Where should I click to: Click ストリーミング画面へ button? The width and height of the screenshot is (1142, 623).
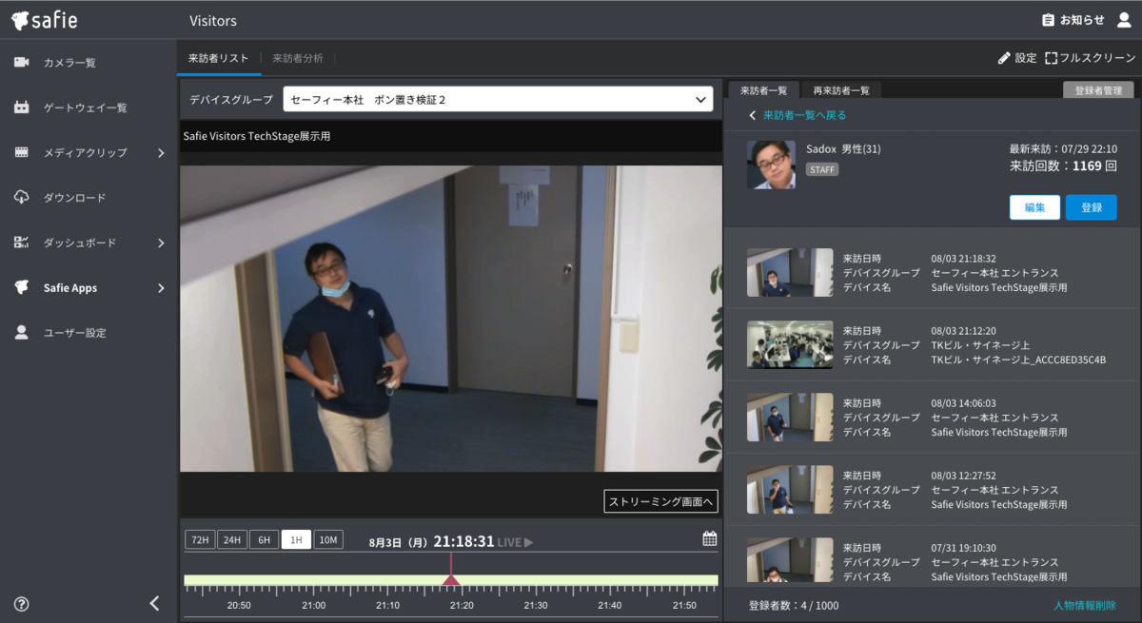(660, 501)
